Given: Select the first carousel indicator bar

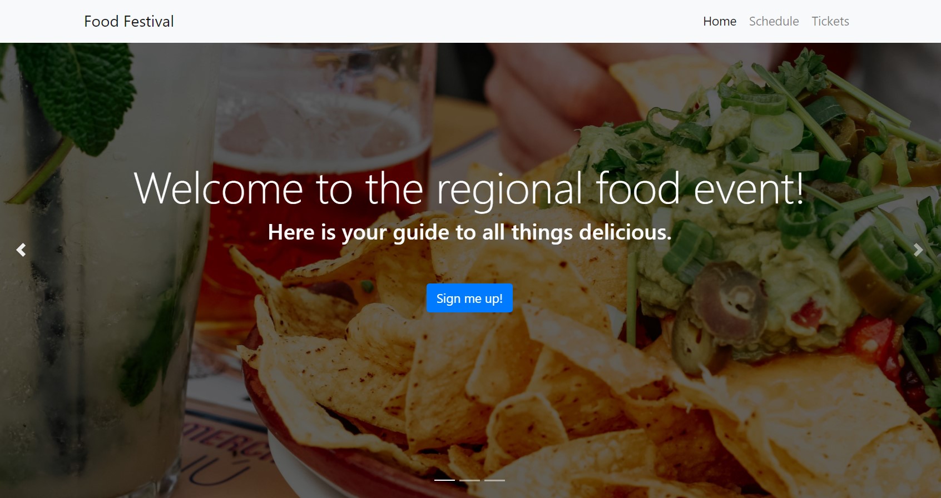Looking at the screenshot, I should (444, 480).
